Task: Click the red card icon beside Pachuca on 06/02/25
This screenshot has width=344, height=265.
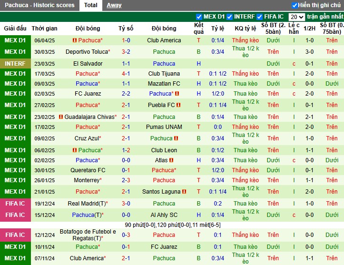Action: point(75,150)
